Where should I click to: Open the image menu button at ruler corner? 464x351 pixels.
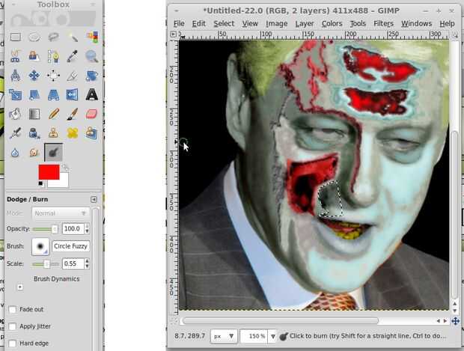174,34
